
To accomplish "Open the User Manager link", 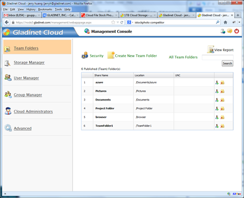I will pyautogui.click(x=26, y=78).
